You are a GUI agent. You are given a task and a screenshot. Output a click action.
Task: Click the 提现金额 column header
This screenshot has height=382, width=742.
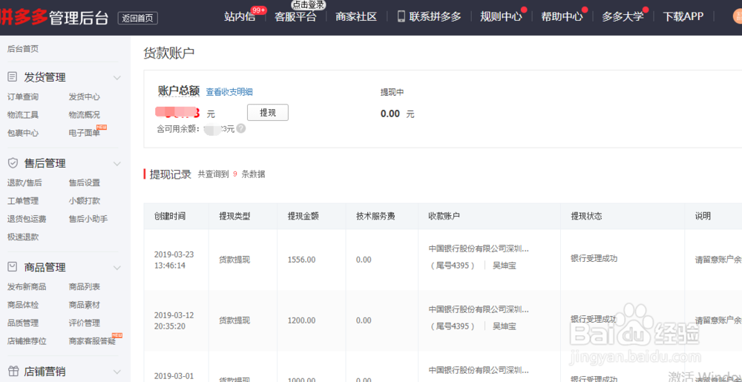303,216
